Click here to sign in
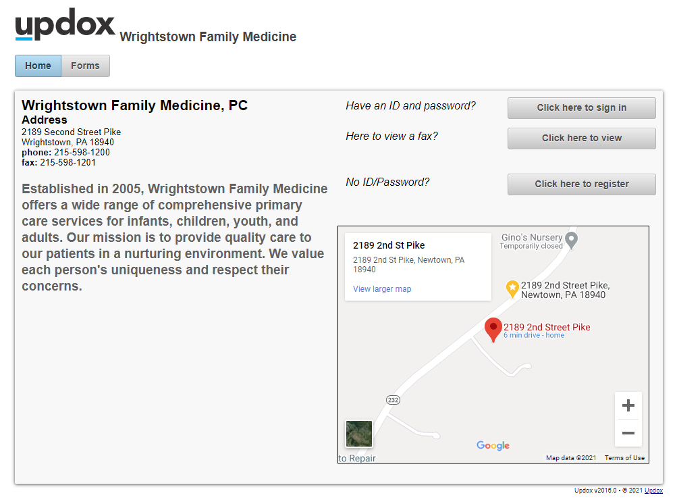The height and width of the screenshot is (502, 677). [x=581, y=107]
